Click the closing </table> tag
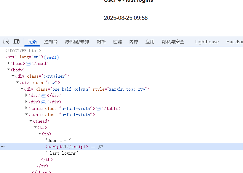 [x=111, y=108]
